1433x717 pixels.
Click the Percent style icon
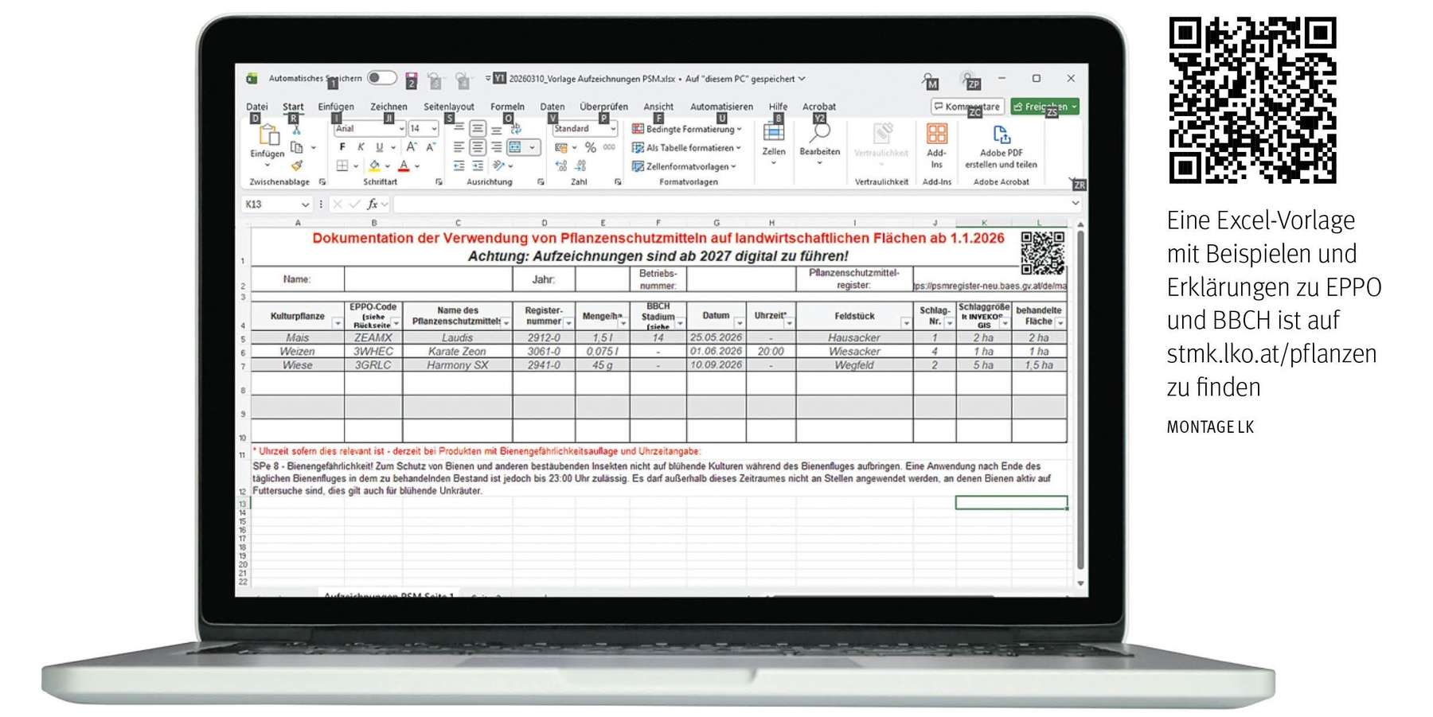[x=590, y=146]
